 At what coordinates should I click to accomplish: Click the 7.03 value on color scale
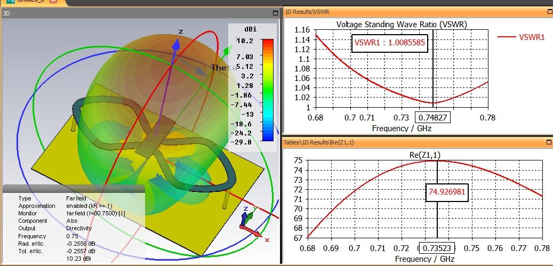[245, 57]
